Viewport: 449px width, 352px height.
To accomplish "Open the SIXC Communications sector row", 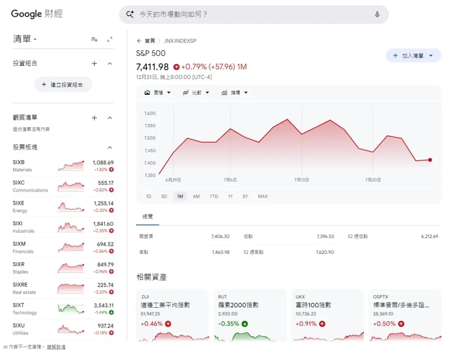I will [x=63, y=186].
